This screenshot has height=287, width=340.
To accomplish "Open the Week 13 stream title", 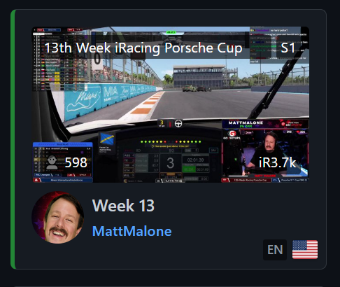I will point(123,206).
